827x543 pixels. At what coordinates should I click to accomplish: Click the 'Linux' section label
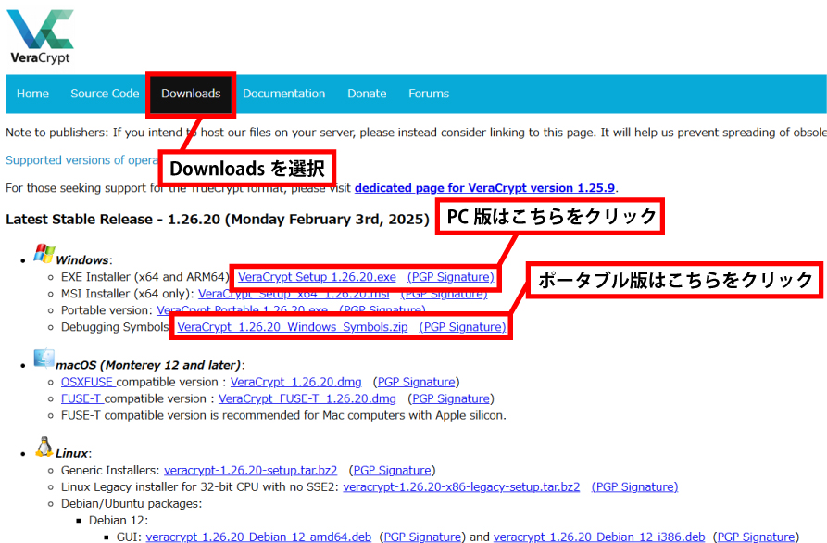[x=71, y=453]
